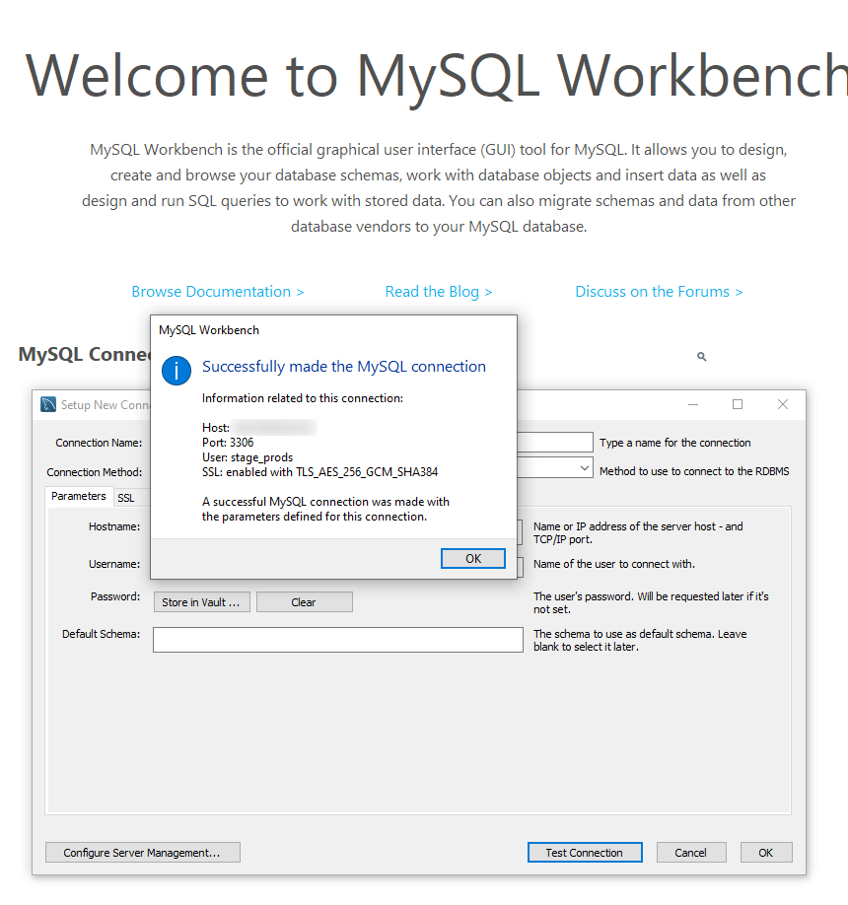The width and height of the screenshot is (848, 905).
Task: Open the Connection Method dropdown arrow
Action: pyautogui.click(x=584, y=468)
